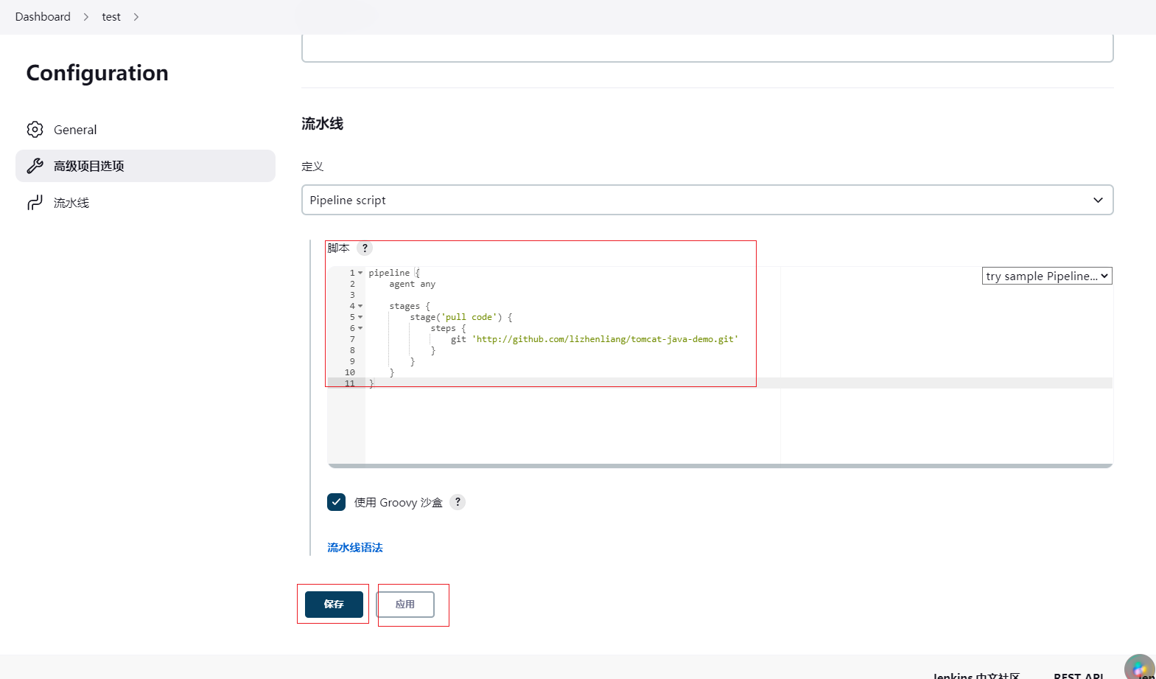
Task: Click the 应用 apply button
Action: pyautogui.click(x=405, y=605)
